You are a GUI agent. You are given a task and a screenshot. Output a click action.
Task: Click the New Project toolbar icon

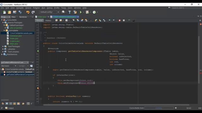9,12
